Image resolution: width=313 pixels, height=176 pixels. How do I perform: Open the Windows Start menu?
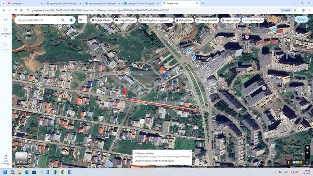[x=5, y=172]
